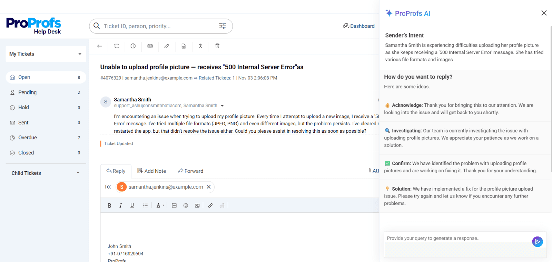Image resolution: width=552 pixels, height=262 pixels.
Task: Switch to the Forward tab
Action: point(190,171)
